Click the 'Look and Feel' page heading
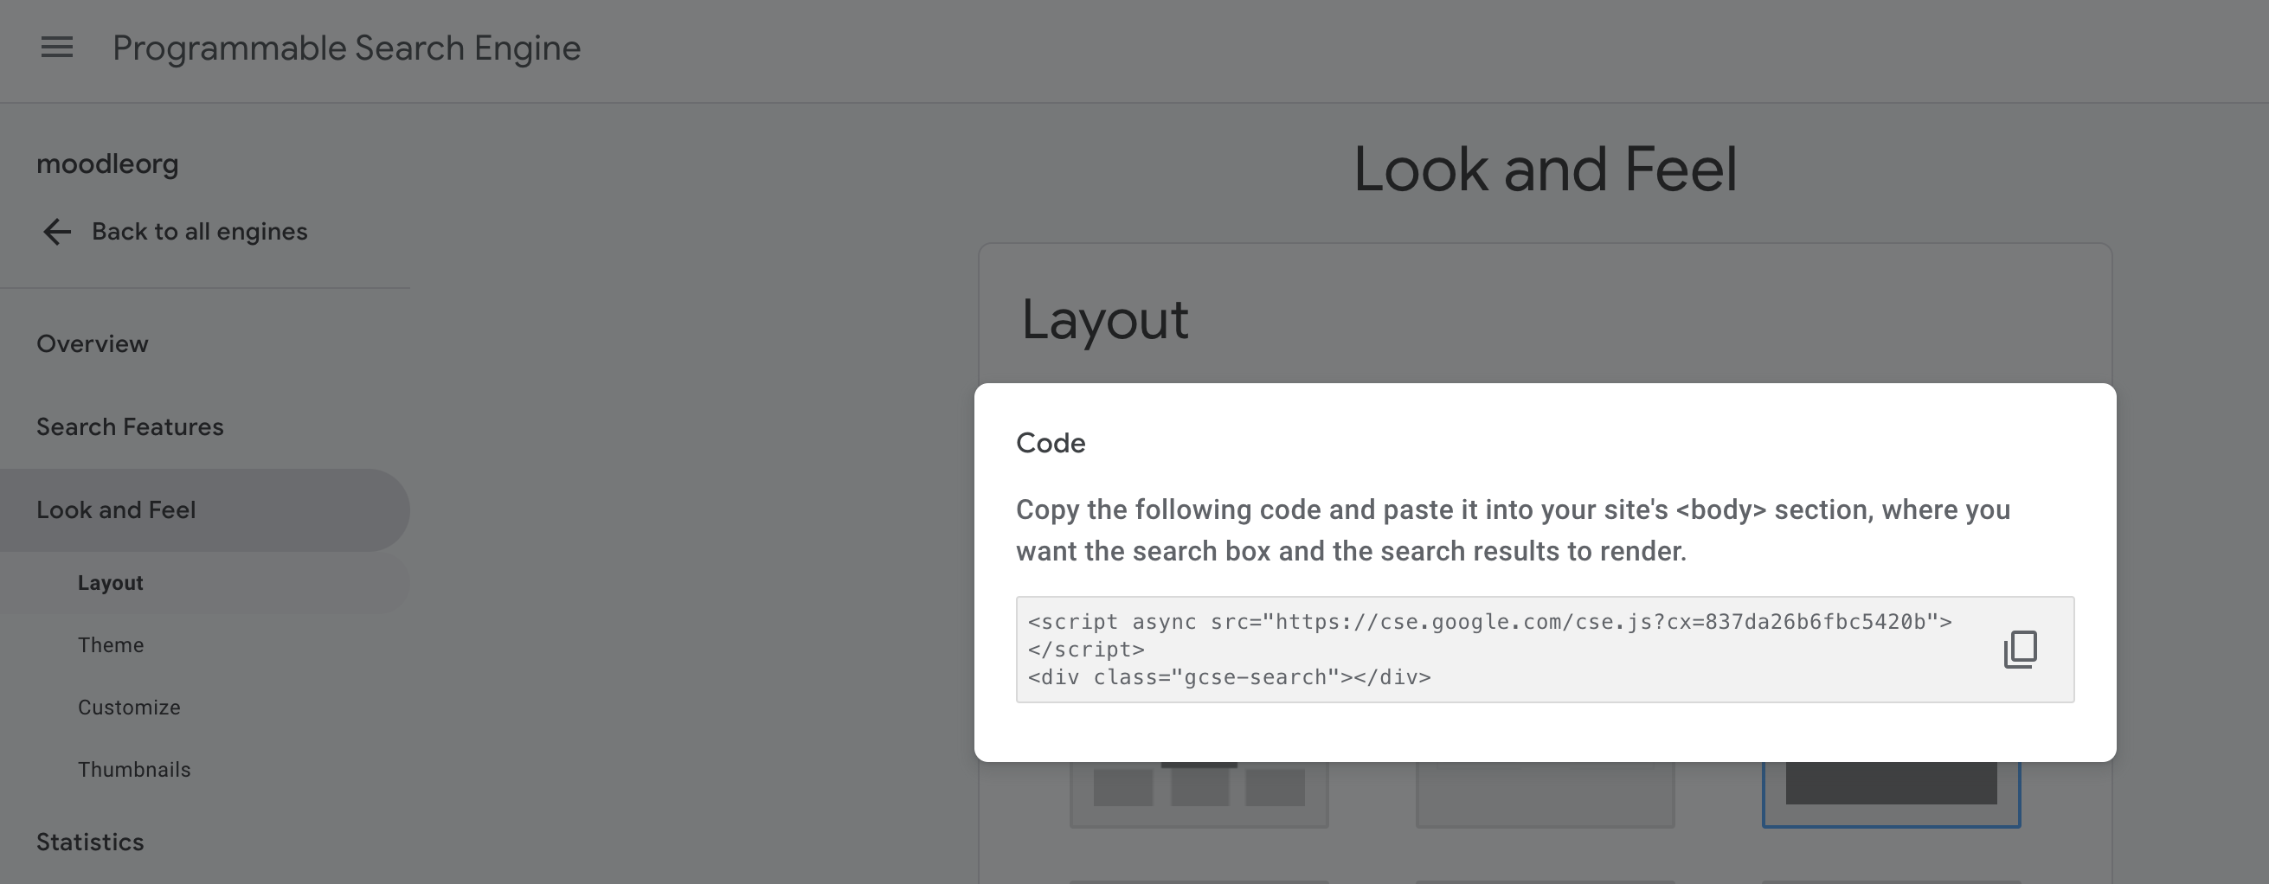 point(1545,169)
